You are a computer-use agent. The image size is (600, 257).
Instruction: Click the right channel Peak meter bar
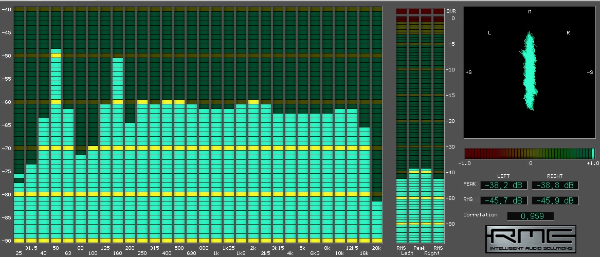[426, 206]
